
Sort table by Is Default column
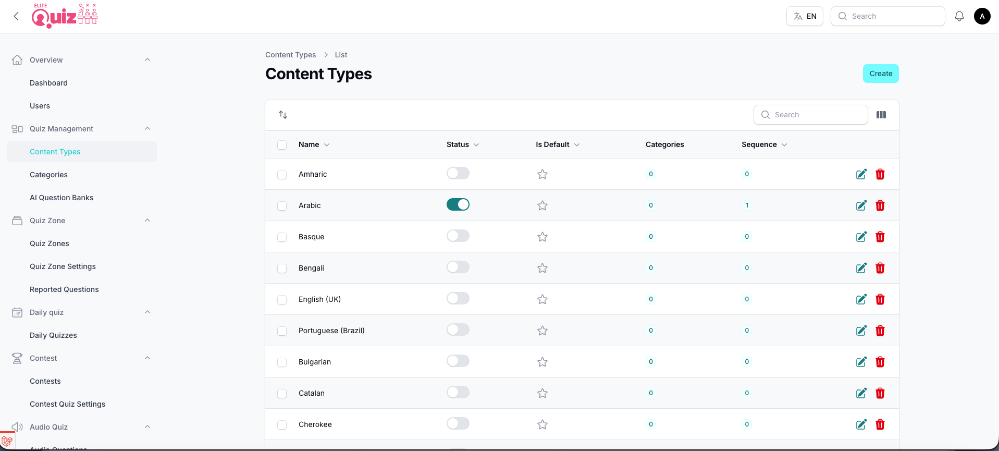coord(558,144)
